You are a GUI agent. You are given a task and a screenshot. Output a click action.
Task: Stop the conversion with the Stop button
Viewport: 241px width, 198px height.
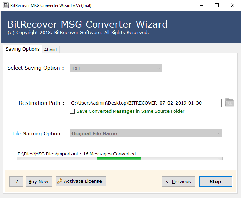(x=216, y=181)
